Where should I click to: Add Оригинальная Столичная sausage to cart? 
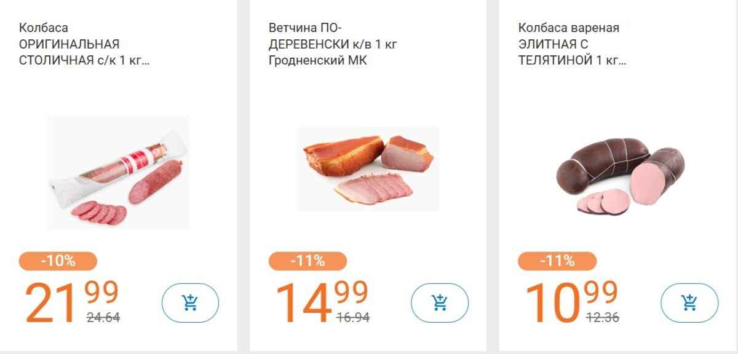[x=190, y=302]
